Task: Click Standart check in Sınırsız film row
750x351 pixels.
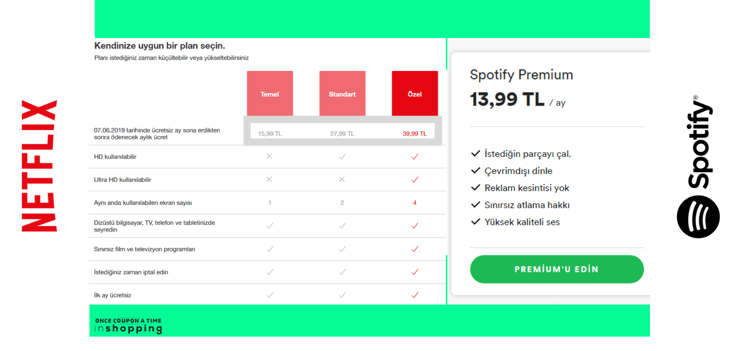Action: click(x=342, y=249)
